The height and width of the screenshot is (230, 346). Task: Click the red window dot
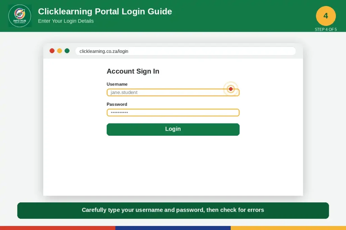point(52,51)
